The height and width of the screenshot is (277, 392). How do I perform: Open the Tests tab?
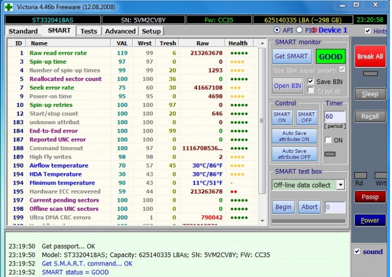[88, 31]
